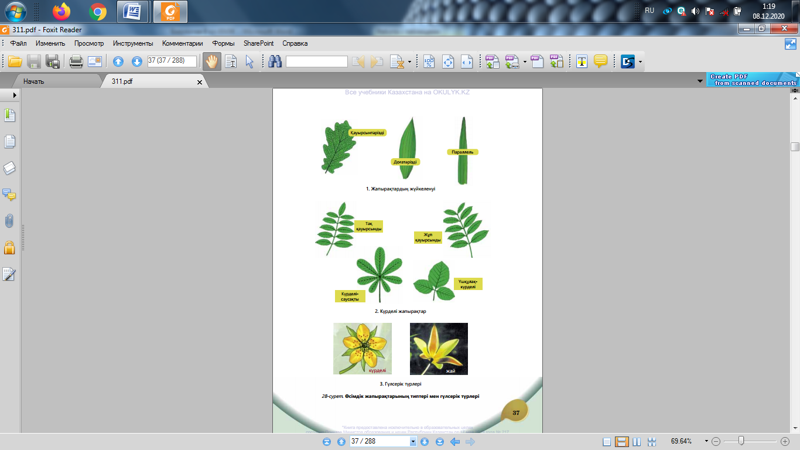Click the zoom out minus button

tap(716, 441)
